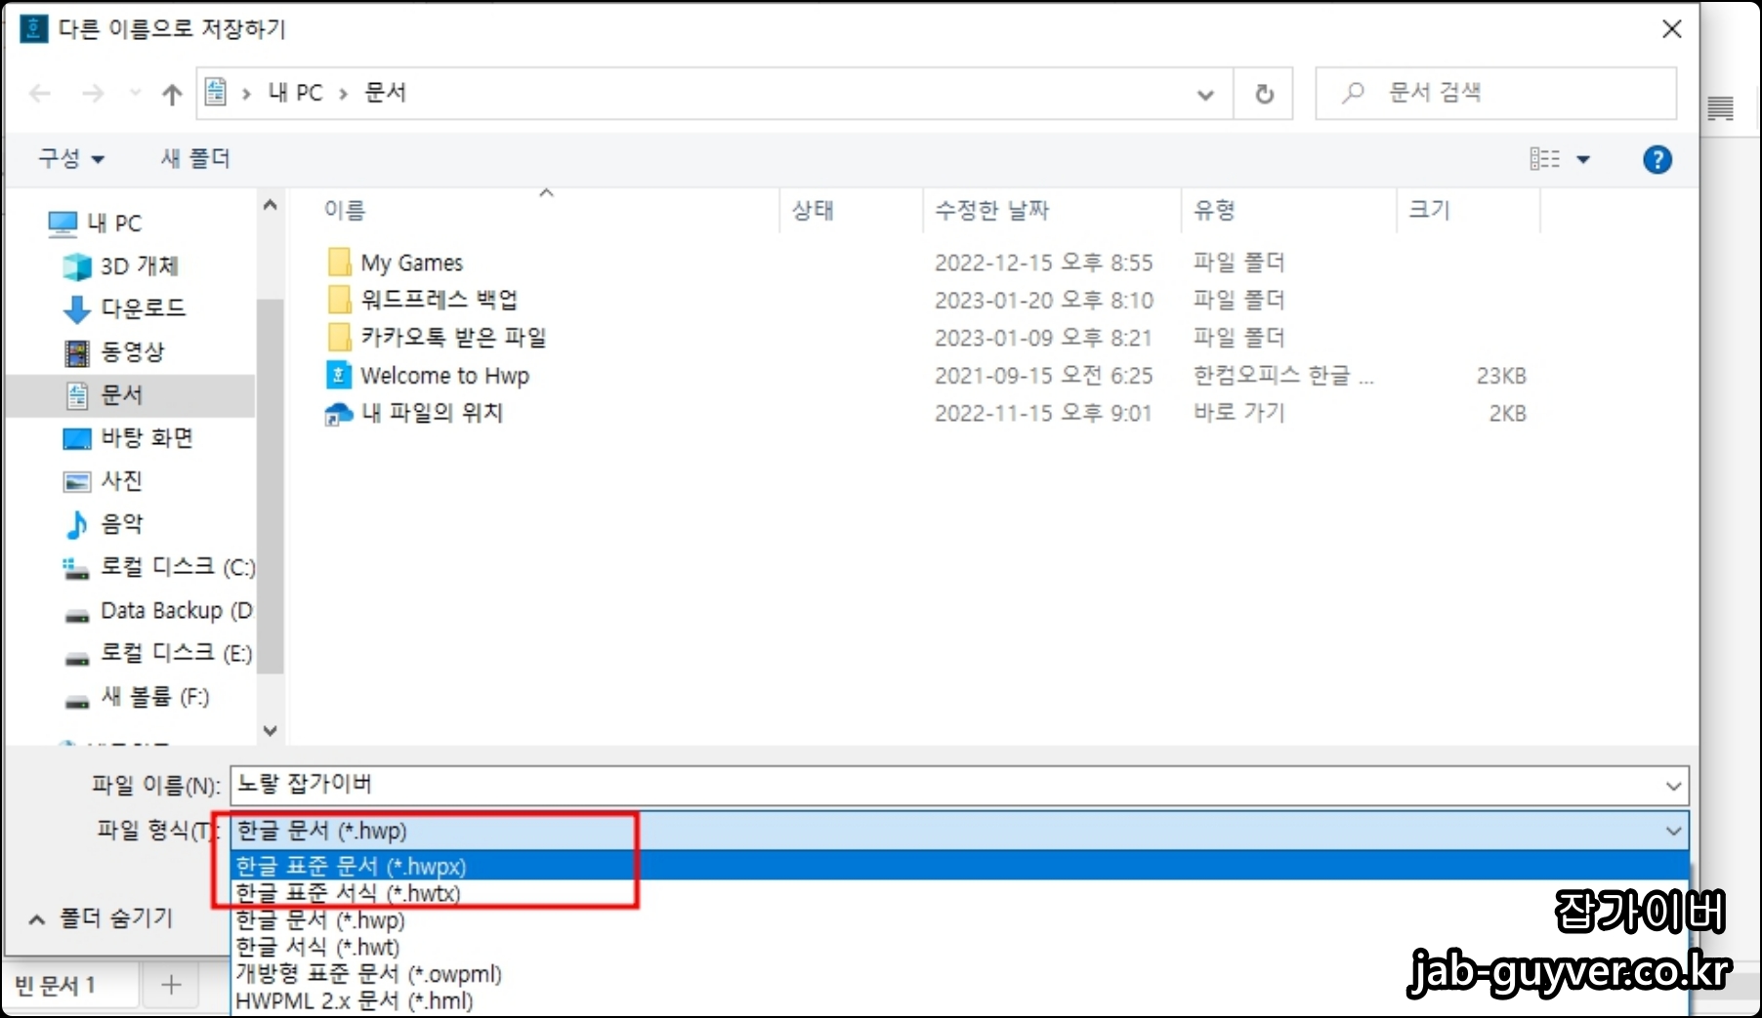The height and width of the screenshot is (1018, 1762).
Task: Select 내 PC in navigation tree
Action: click(x=96, y=224)
